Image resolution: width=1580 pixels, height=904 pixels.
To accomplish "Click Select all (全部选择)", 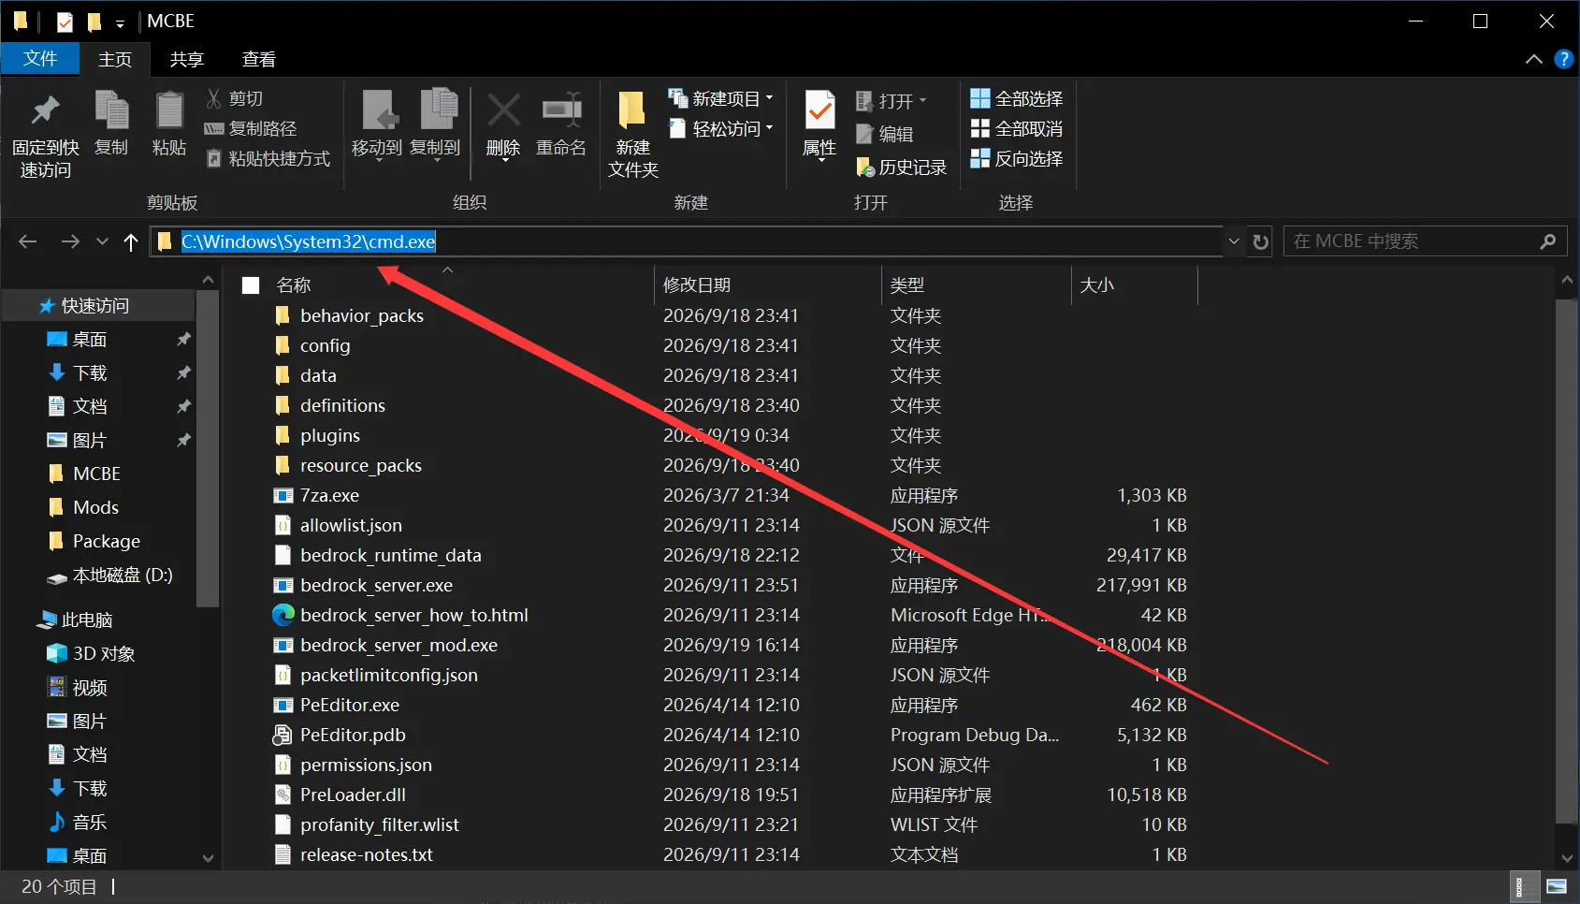I will (x=1017, y=98).
